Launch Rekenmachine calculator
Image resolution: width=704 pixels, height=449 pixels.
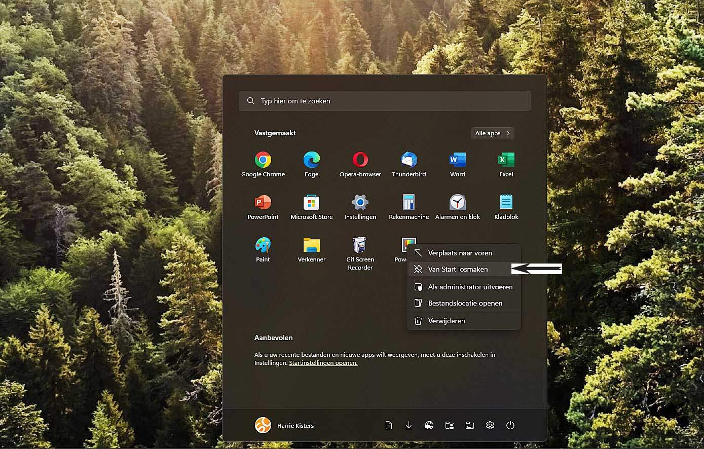pyautogui.click(x=409, y=207)
